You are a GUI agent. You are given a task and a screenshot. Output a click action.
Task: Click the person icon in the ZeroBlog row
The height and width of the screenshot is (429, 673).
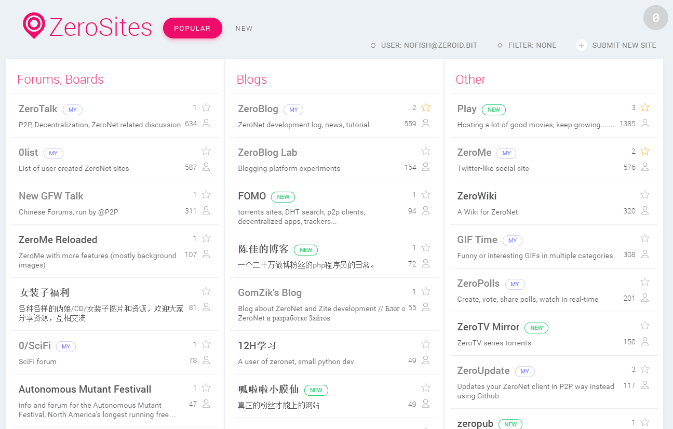(x=426, y=124)
